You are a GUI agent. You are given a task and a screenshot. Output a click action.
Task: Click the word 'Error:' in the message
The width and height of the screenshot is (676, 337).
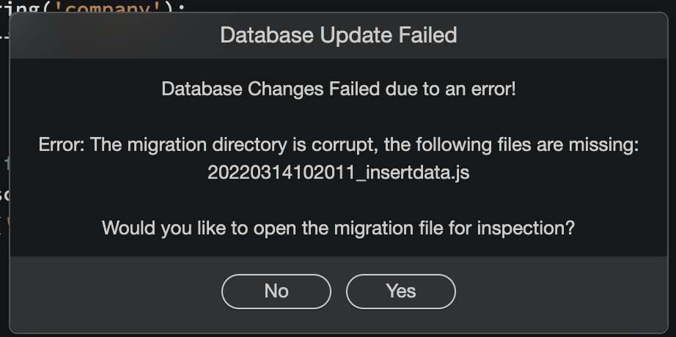pyautogui.click(x=62, y=145)
